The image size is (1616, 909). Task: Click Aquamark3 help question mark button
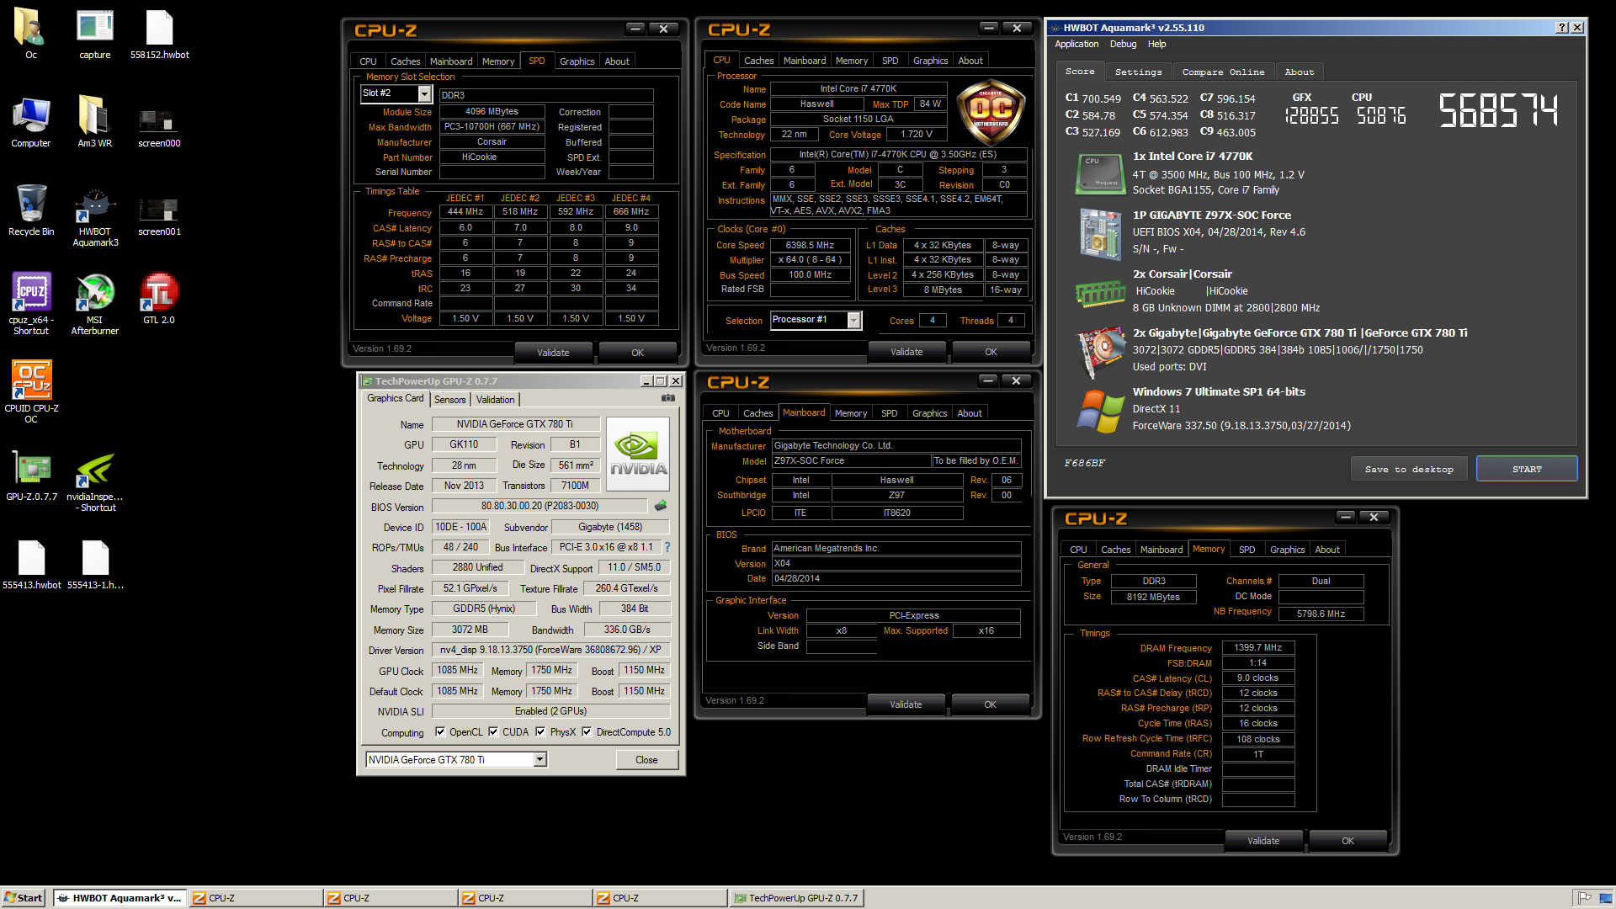[x=1562, y=28]
